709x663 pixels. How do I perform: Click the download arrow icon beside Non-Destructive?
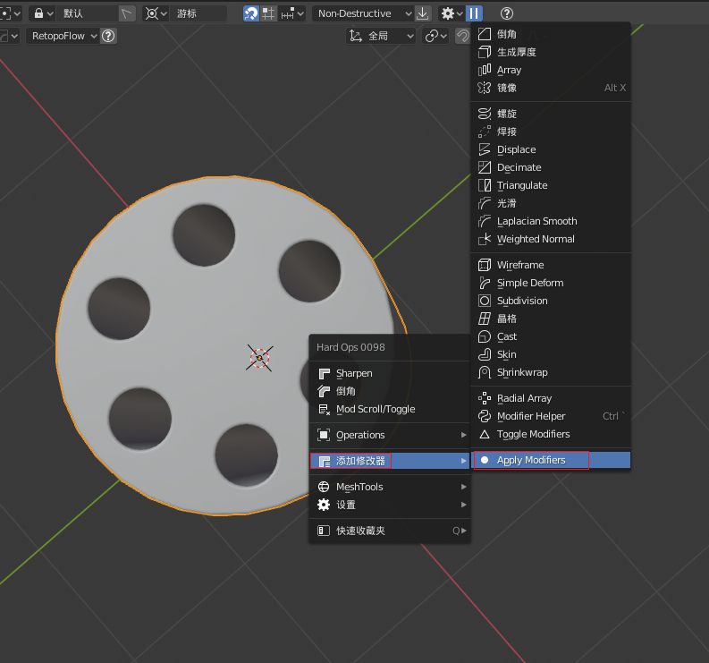(x=422, y=13)
